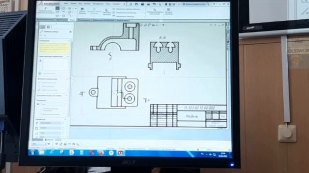Screen dimensions: 309x173
Task: Click the first PropertyManager panel tab icon
Action: (42, 27)
